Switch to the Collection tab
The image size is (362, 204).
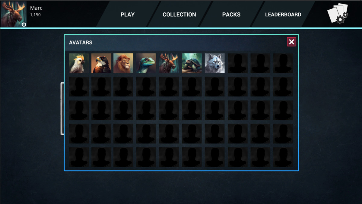(179, 14)
